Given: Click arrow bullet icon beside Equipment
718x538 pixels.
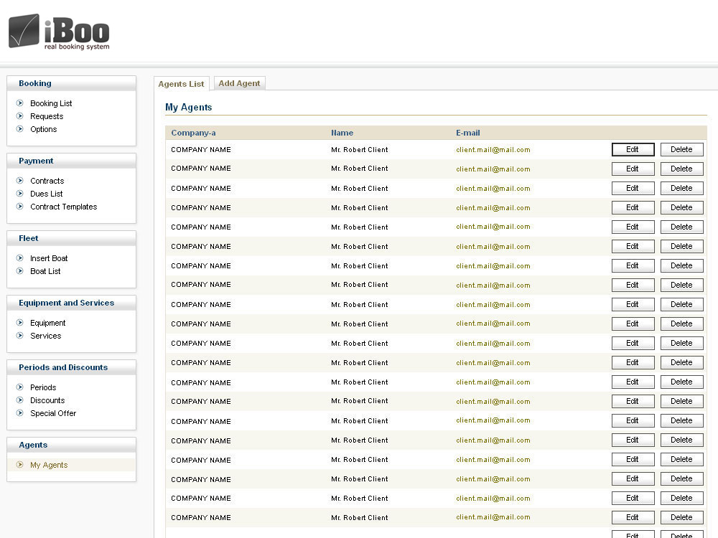Looking at the screenshot, I should click(x=20, y=323).
